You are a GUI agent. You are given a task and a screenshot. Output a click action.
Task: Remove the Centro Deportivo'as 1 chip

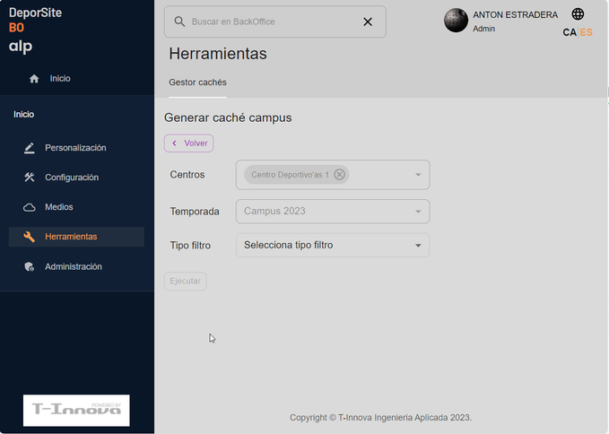339,175
